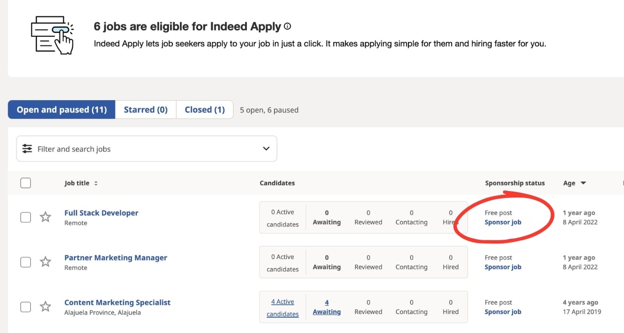624x333 pixels.
Task: Star the Content Marketing Specialist job
Action: tap(45, 306)
